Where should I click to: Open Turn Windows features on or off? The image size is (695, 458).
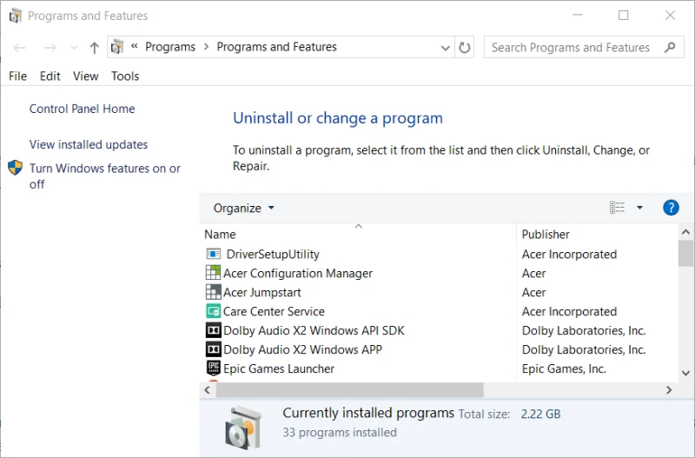click(104, 176)
